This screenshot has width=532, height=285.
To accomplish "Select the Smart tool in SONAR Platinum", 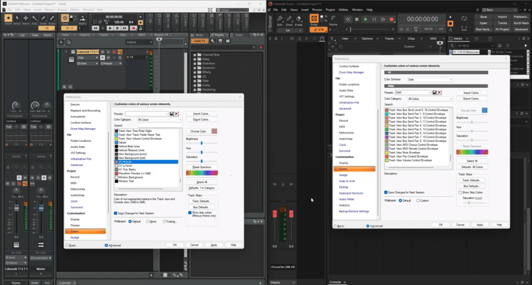I will (9, 19).
